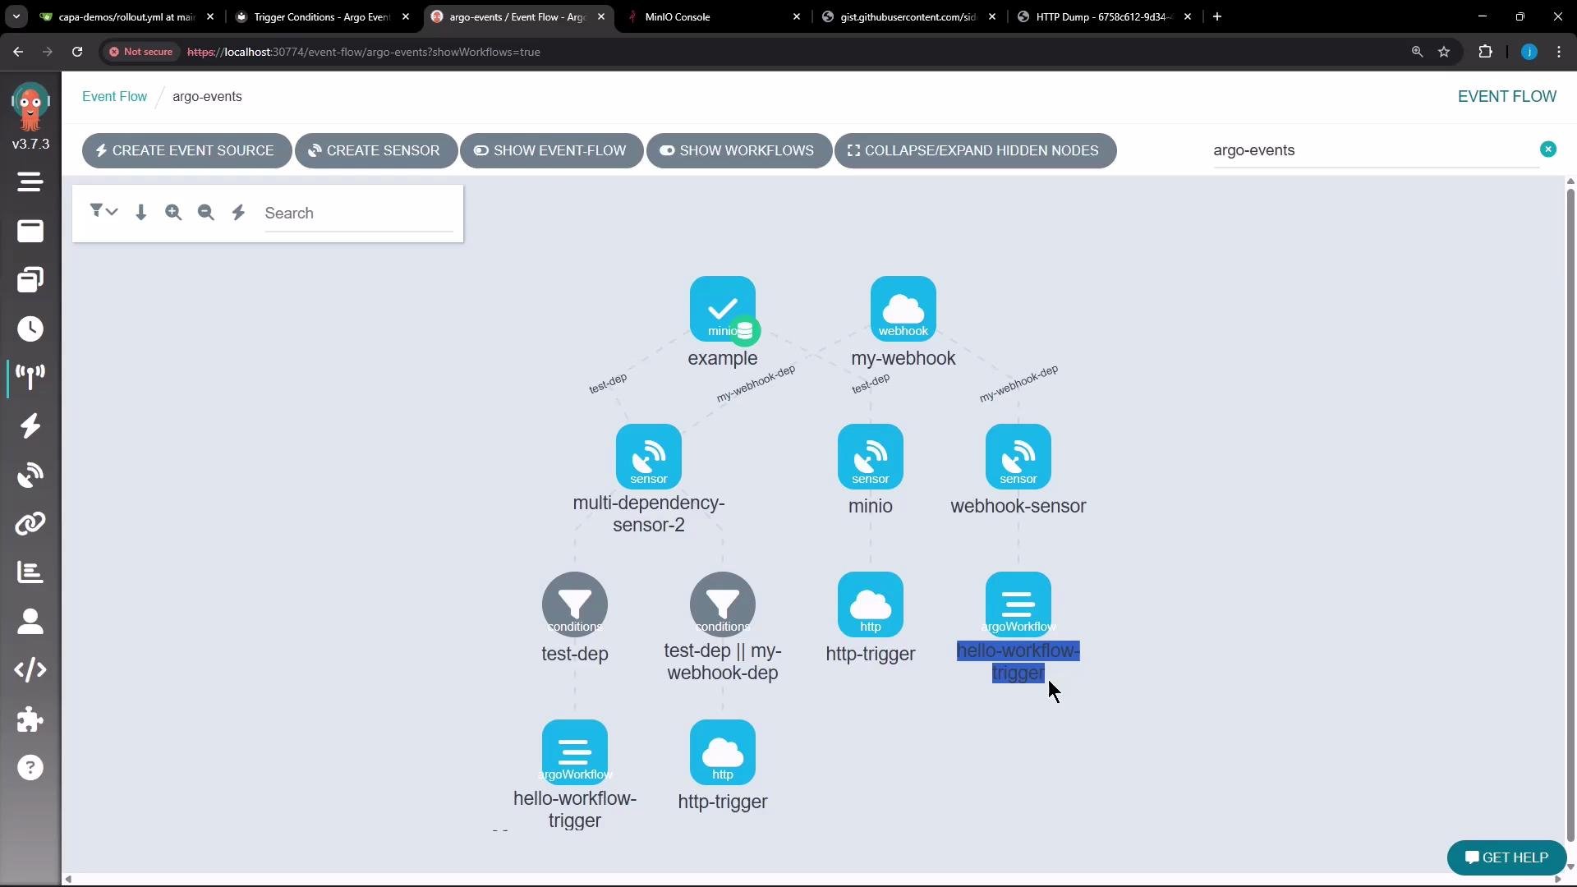Select the test-dep || my-webhook-dep conditions node
This screenshot has height=887, width=1577.
[723, 604]
